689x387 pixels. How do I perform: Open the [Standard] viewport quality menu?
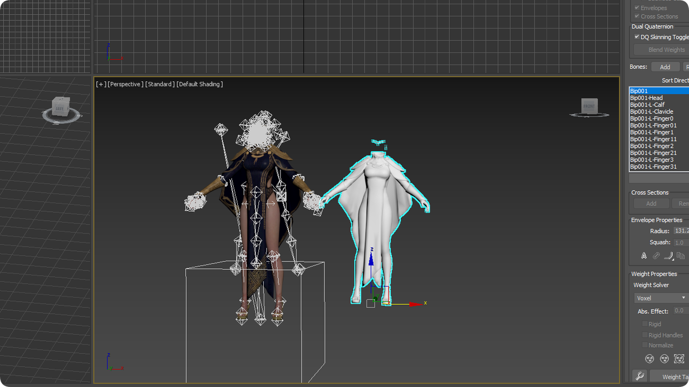coord(160,84)
